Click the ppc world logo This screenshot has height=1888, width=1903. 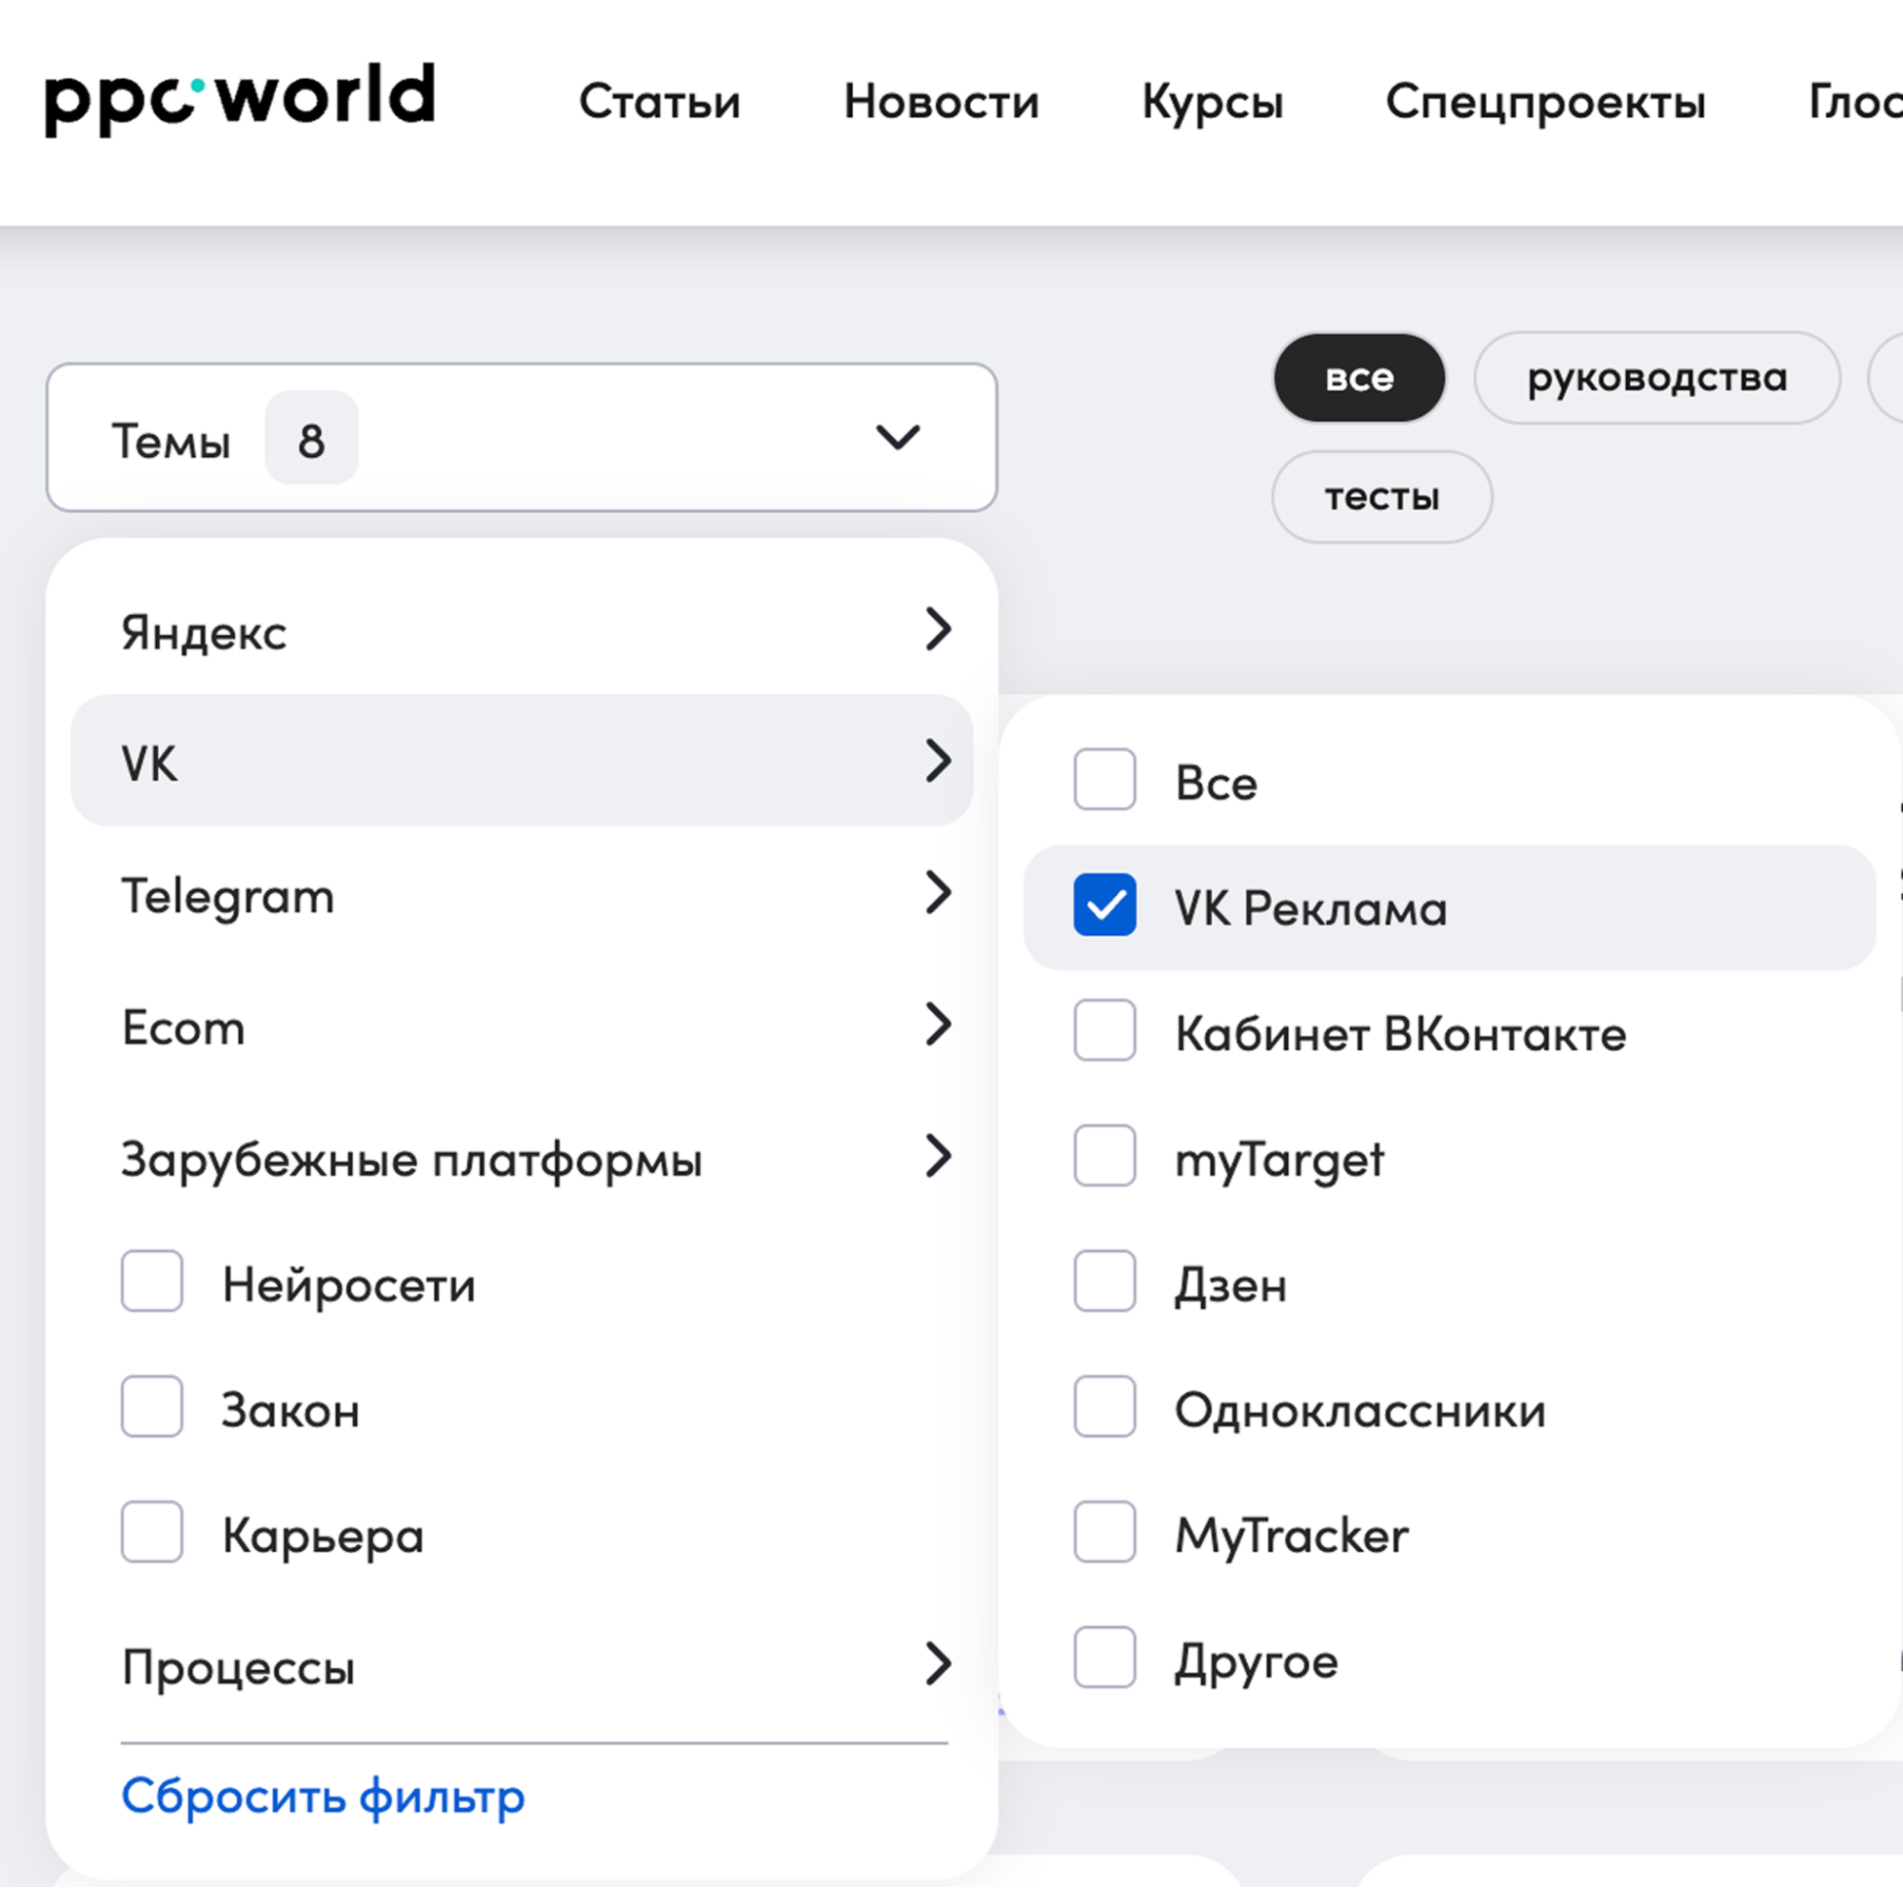coord(239,98)
